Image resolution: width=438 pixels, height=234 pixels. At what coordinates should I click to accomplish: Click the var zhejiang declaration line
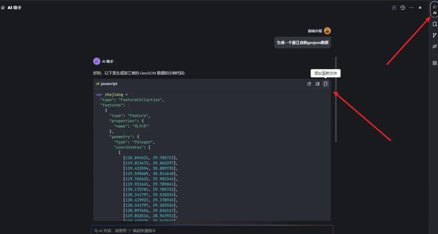point(114,95)
